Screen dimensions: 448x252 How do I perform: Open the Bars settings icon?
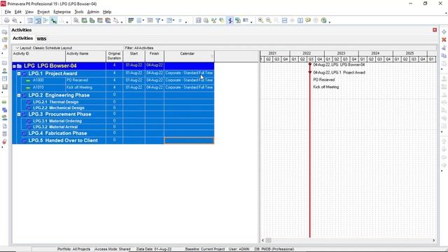[x=131, y=20]
